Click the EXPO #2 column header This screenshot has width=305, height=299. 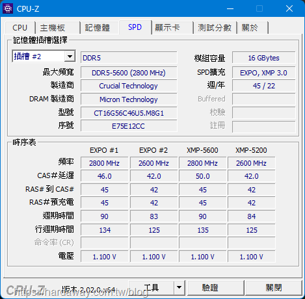coord(153,150)
